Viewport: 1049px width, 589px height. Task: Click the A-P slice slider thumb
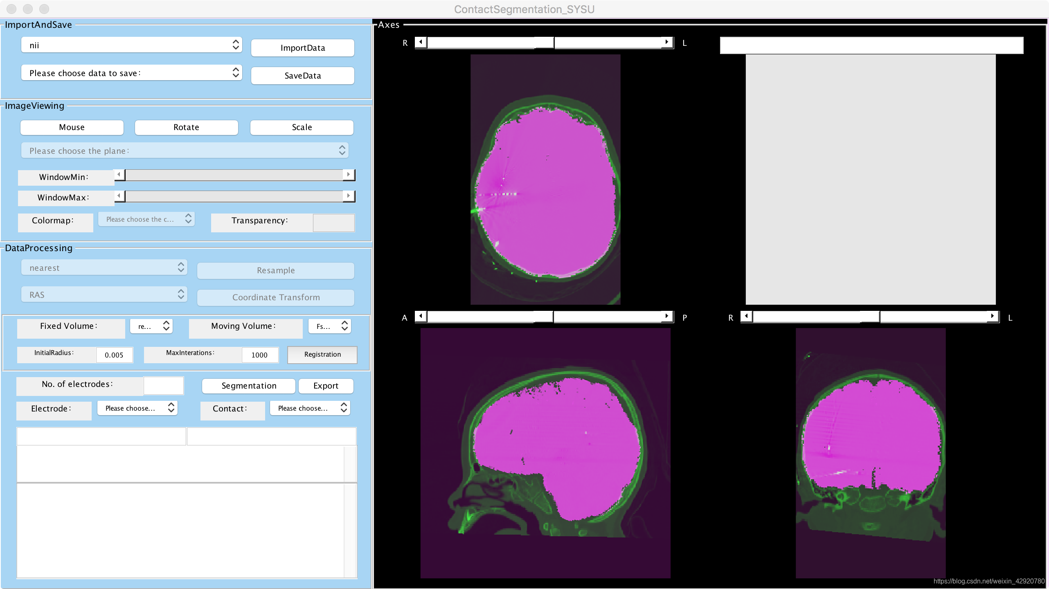(544, 316)
